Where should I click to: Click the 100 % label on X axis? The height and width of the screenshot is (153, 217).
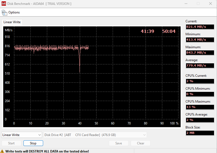174,123
